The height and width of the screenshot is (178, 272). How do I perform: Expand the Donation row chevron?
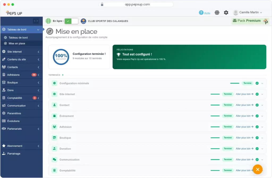(x=262, y=149)
